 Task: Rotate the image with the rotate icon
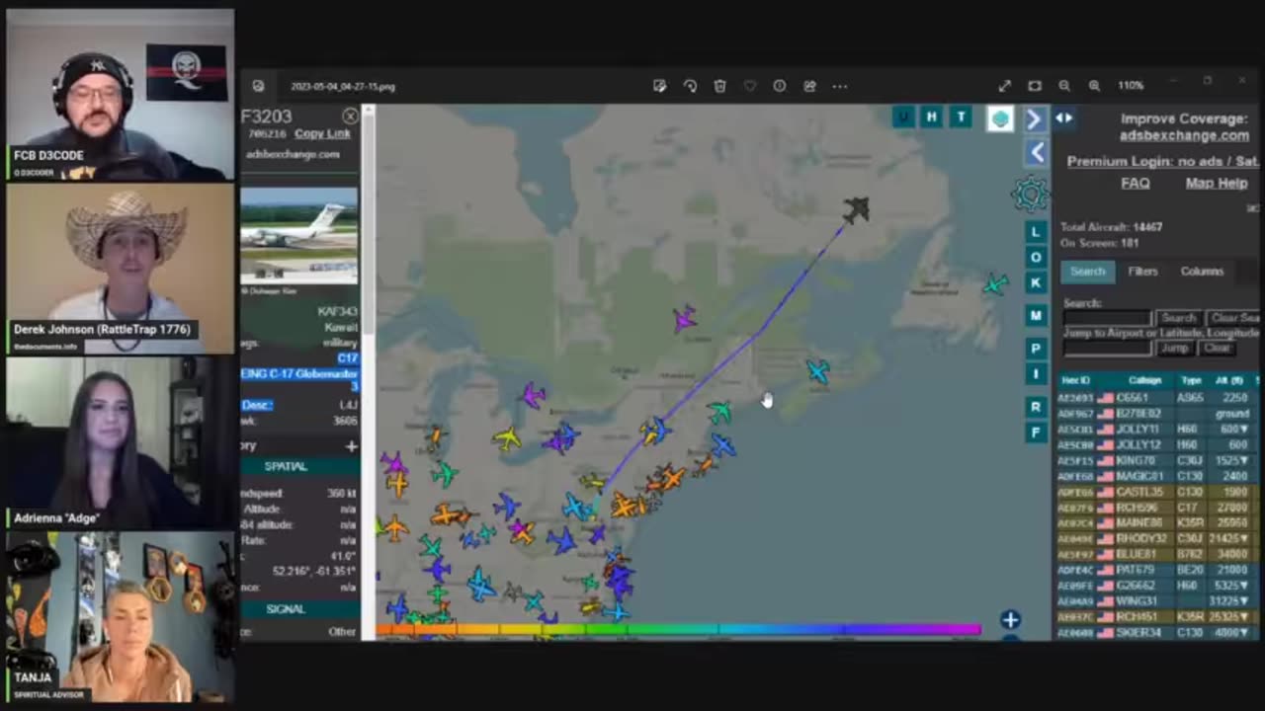click(x=690, y=86)
